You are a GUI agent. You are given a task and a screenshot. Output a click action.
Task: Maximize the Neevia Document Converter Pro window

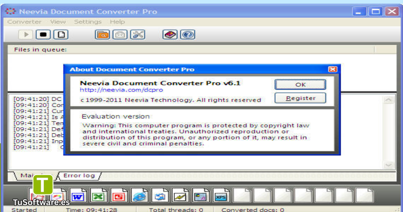click(x=375, y=12)
